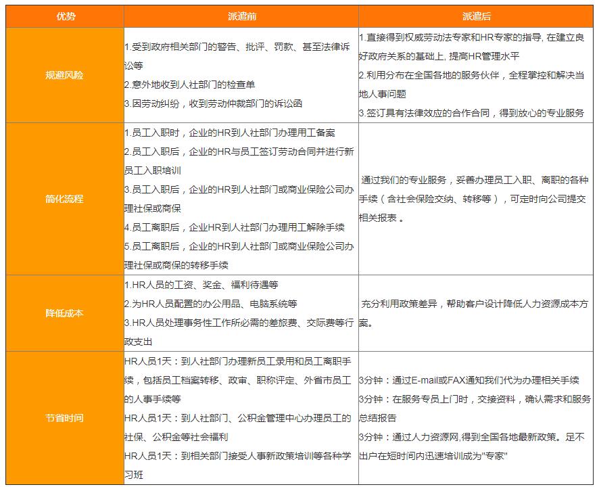
Task: Click the 通过我们的专业服务 cell text
Action: (473, 181)
